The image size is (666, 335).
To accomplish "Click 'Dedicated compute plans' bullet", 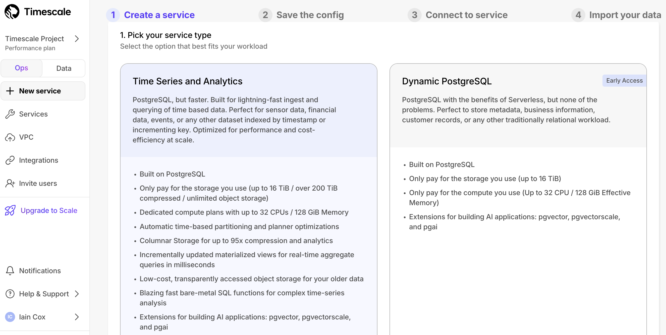I will click(x=244, y=212).
